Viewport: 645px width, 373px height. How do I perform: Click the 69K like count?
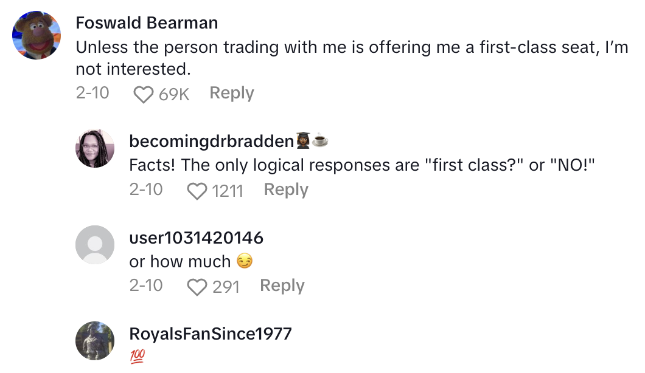pos(174,94)
